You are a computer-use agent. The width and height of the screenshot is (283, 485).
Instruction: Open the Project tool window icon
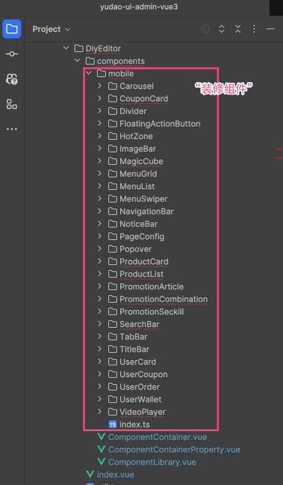[x=12, y=29]
